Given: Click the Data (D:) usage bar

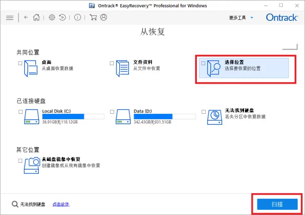Looking at the screenshot, I should pyautogui.click(x=165, y=117).
